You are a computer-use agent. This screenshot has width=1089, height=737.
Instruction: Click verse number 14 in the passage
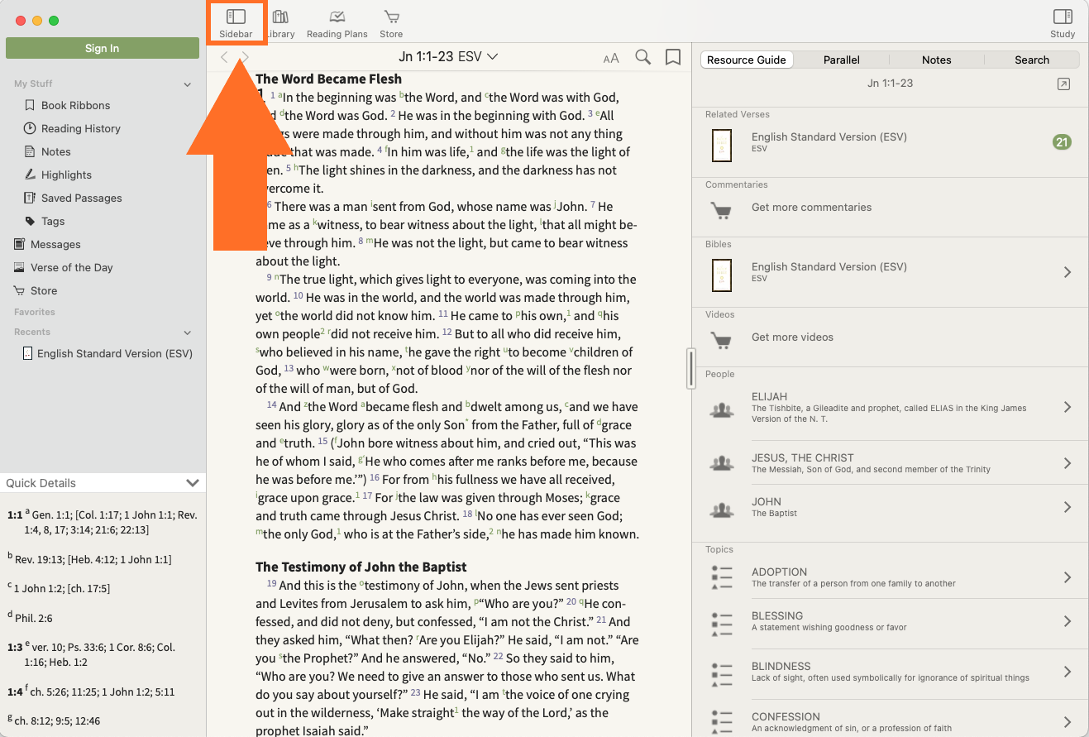coord(271,405)
